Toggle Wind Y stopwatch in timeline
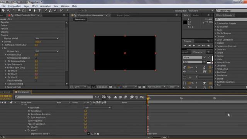Image resolution: width=247 pixels, height=139 pixels. pyautogui.click(x=29, y=131)
